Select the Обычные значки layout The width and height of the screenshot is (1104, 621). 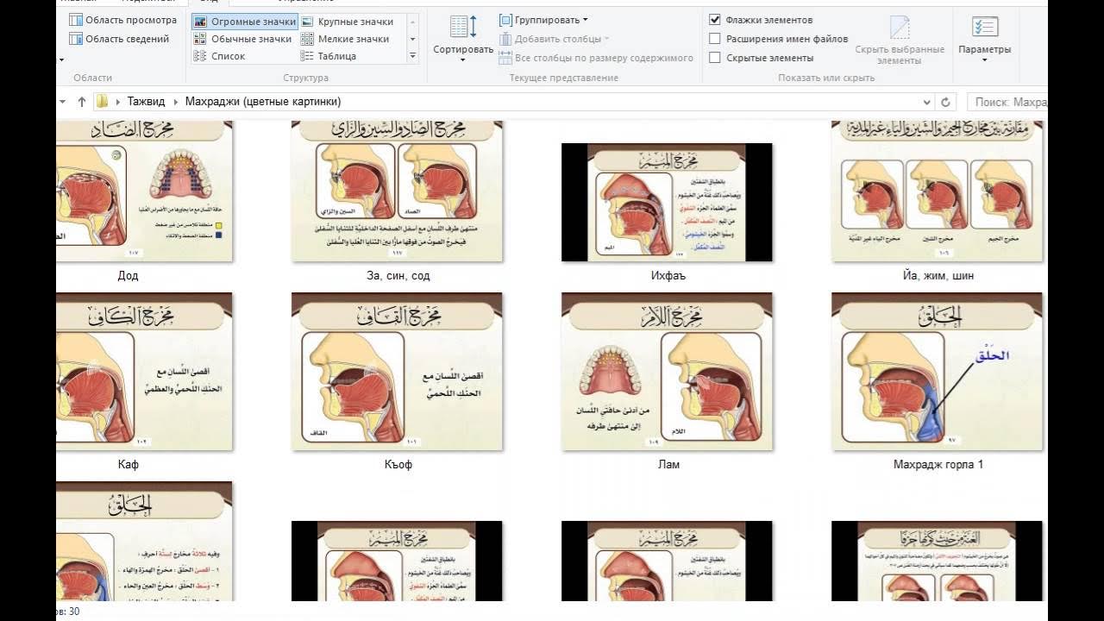point(243,39)
